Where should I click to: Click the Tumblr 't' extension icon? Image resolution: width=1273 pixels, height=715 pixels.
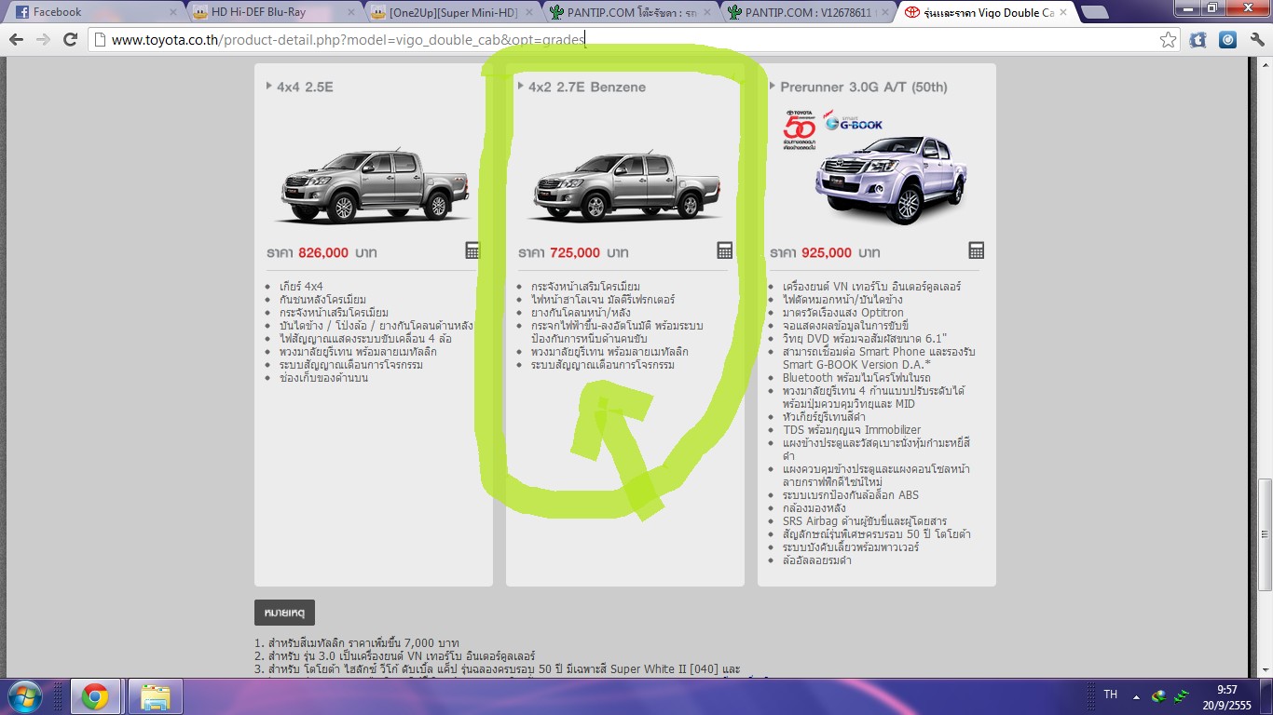(1198, 40)
